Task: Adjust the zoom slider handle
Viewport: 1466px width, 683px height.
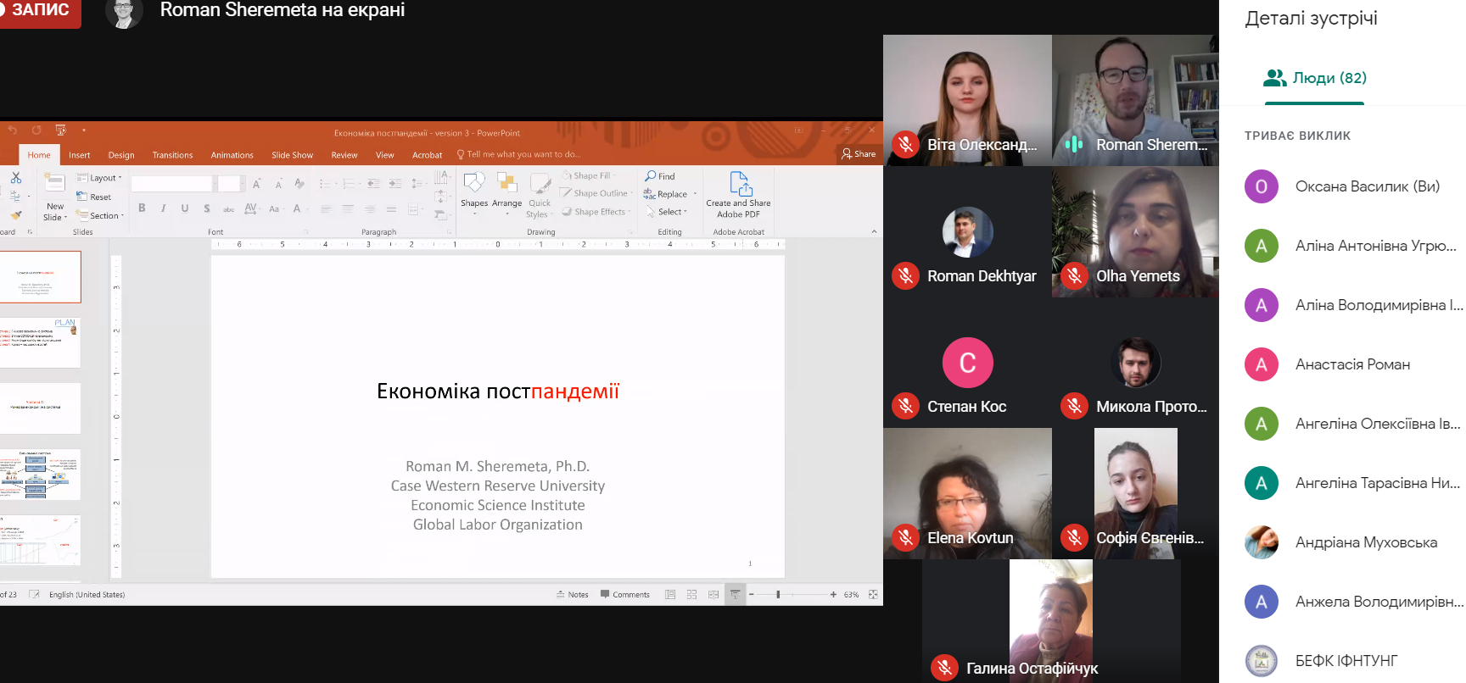Action: (x=778, y=595)
